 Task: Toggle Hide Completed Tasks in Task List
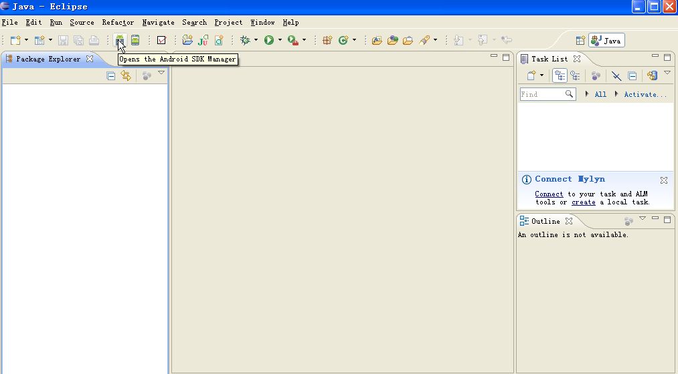tap(616, 76)
